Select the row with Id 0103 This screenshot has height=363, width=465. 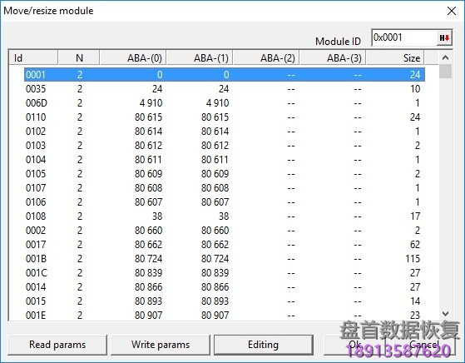(x=225, y=146)
